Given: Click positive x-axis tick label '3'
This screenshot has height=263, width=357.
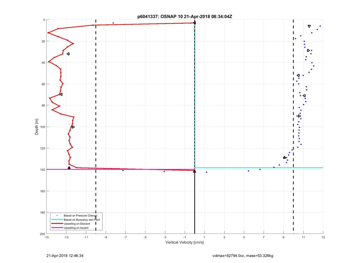Looking at the screenshot, I should (x=224, y=237).
